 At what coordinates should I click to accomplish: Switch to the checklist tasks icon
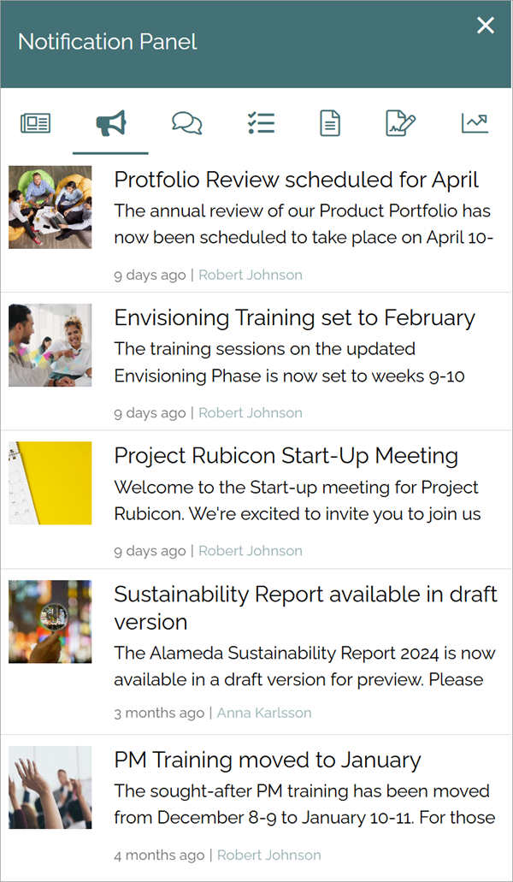point(262,122)
